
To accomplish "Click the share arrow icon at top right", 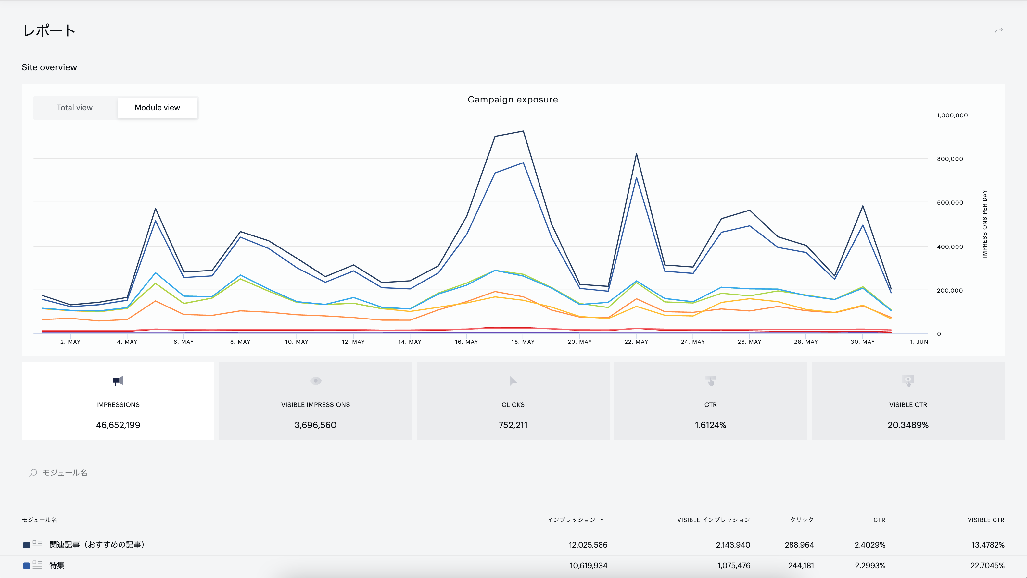I will click(998, 31).
